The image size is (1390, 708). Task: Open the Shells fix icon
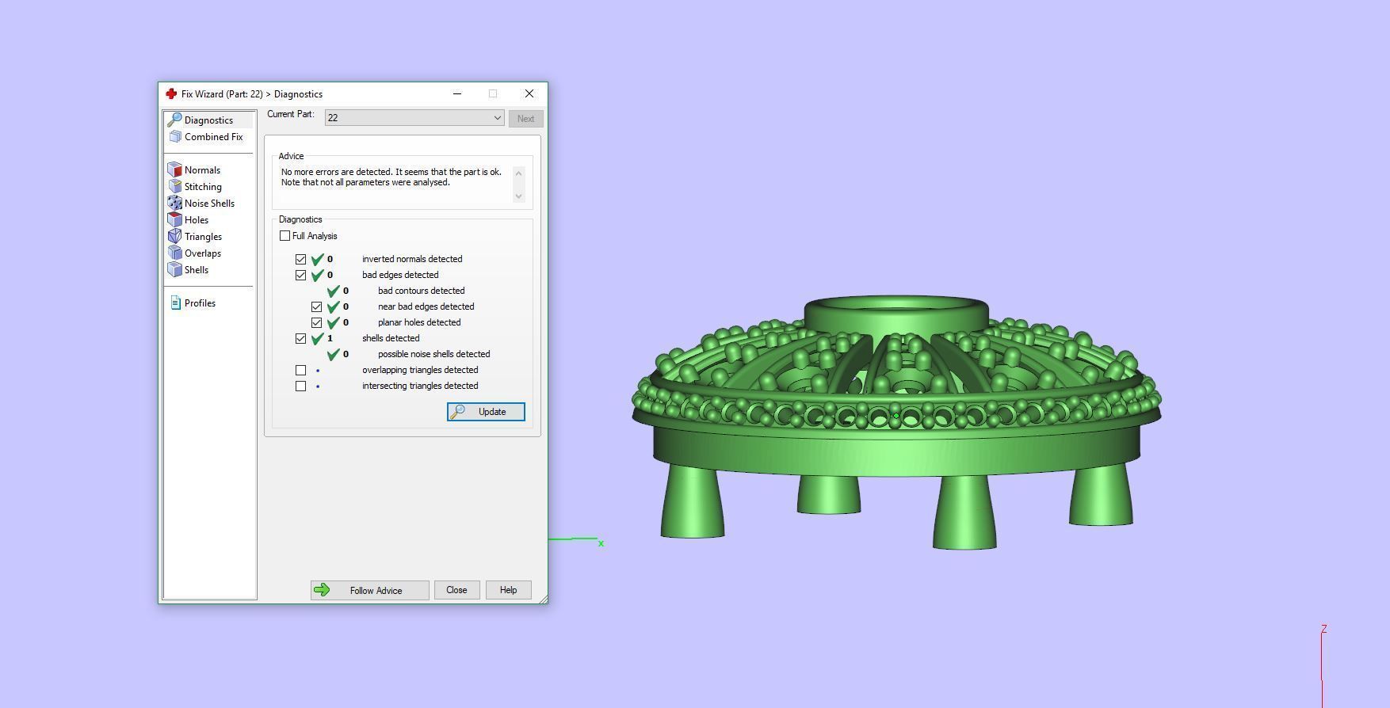click(x=175, y=270)
